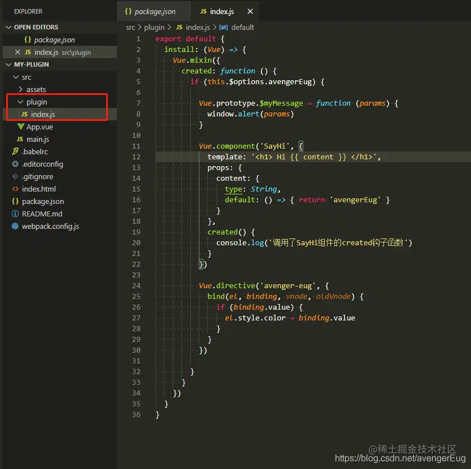
Task: Open the .babelrc file
Action: click(x=60, y=152)
